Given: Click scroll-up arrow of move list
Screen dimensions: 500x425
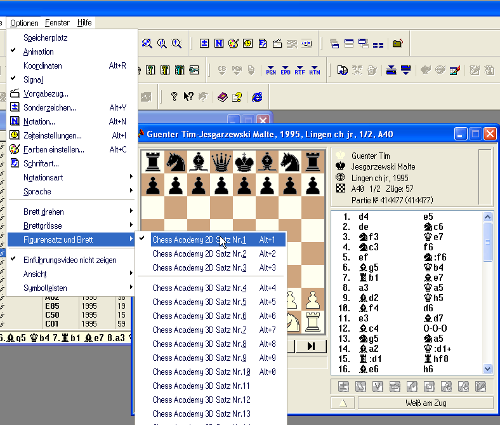Looking at the screenshot, I should 487,217.
